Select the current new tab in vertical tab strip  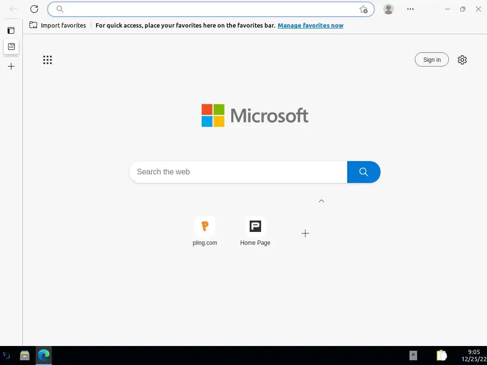(11, 47)
